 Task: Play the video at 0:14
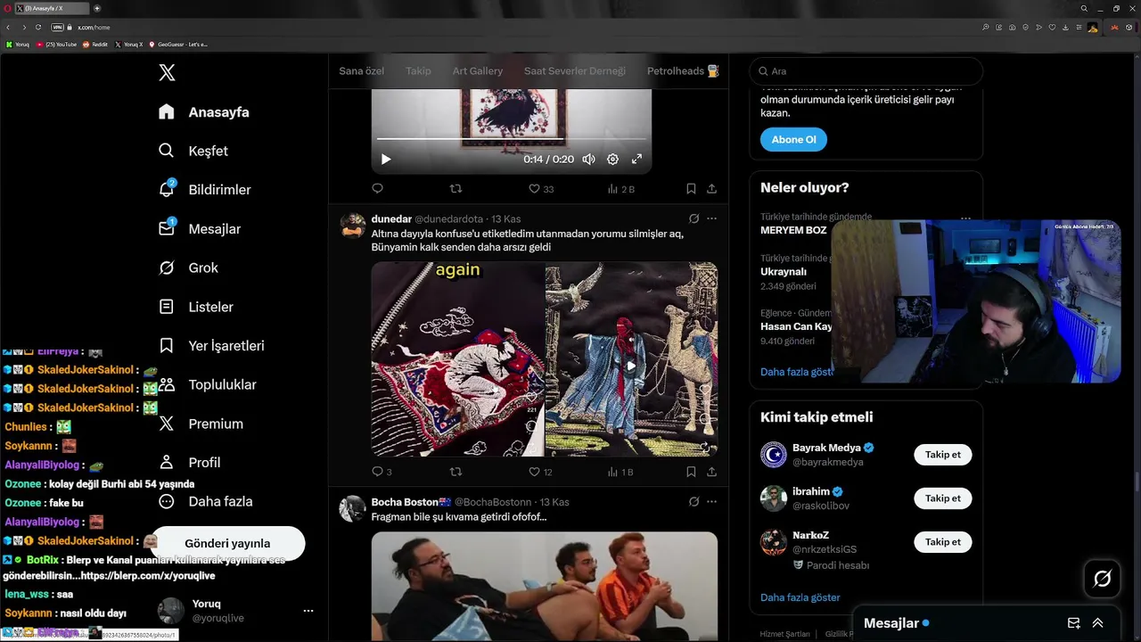tap(386, 159)
